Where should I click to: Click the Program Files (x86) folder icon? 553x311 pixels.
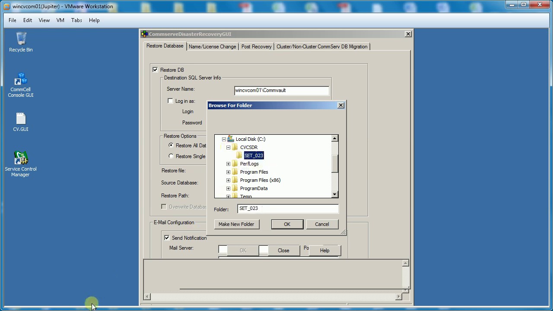tap(235, 180)
